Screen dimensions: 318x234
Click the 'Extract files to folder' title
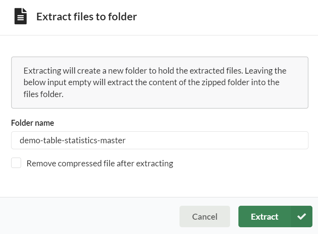tap(86, 17)
